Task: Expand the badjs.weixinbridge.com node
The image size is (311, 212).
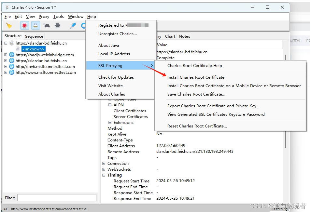Action: pyautogui.click(x=6, y=55)
